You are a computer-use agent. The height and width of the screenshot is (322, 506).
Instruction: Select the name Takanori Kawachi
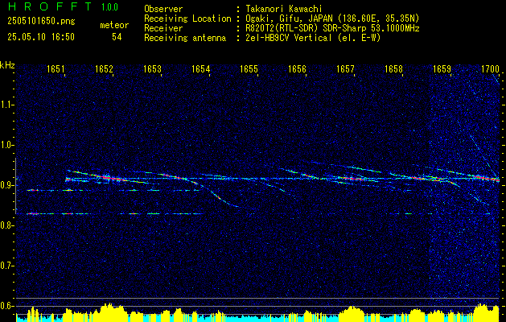pos(283,9)
